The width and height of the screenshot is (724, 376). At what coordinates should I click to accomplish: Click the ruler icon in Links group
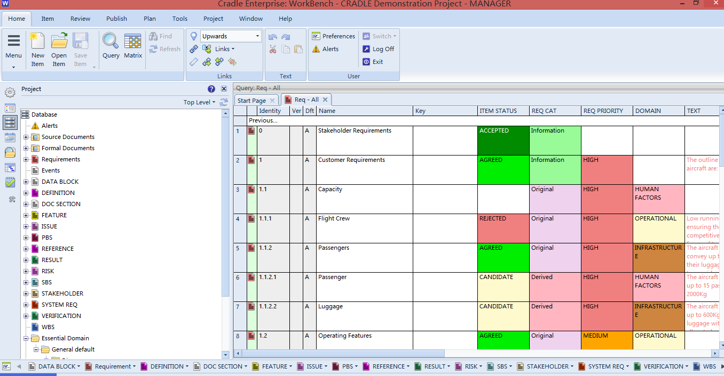tap(194, 62)
